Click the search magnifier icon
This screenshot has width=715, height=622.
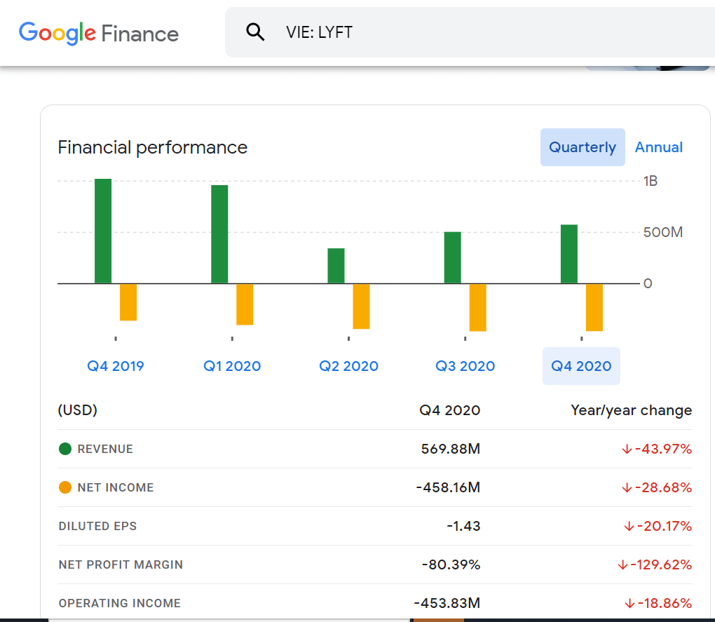tap(256, 32)
